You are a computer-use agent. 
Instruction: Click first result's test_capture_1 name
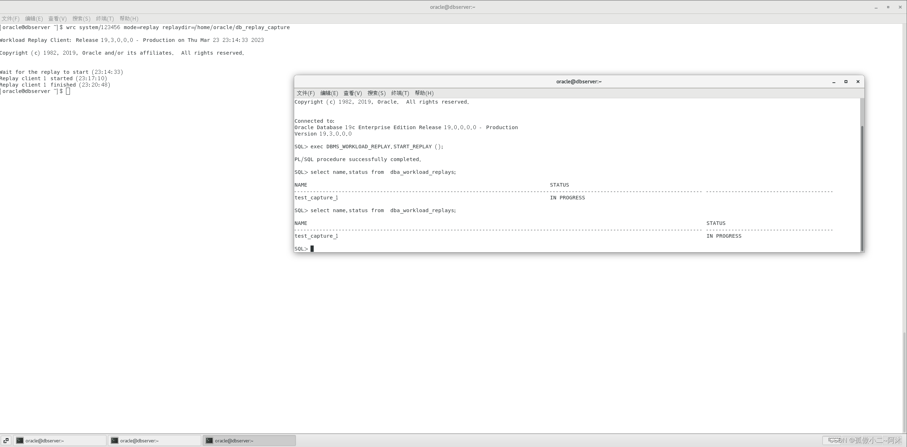[x=316, y=198]
